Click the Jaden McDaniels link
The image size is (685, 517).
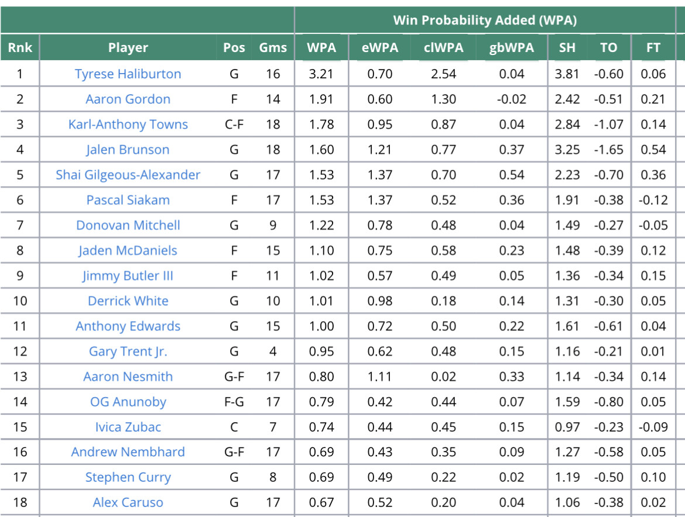(x=128, y=250)
